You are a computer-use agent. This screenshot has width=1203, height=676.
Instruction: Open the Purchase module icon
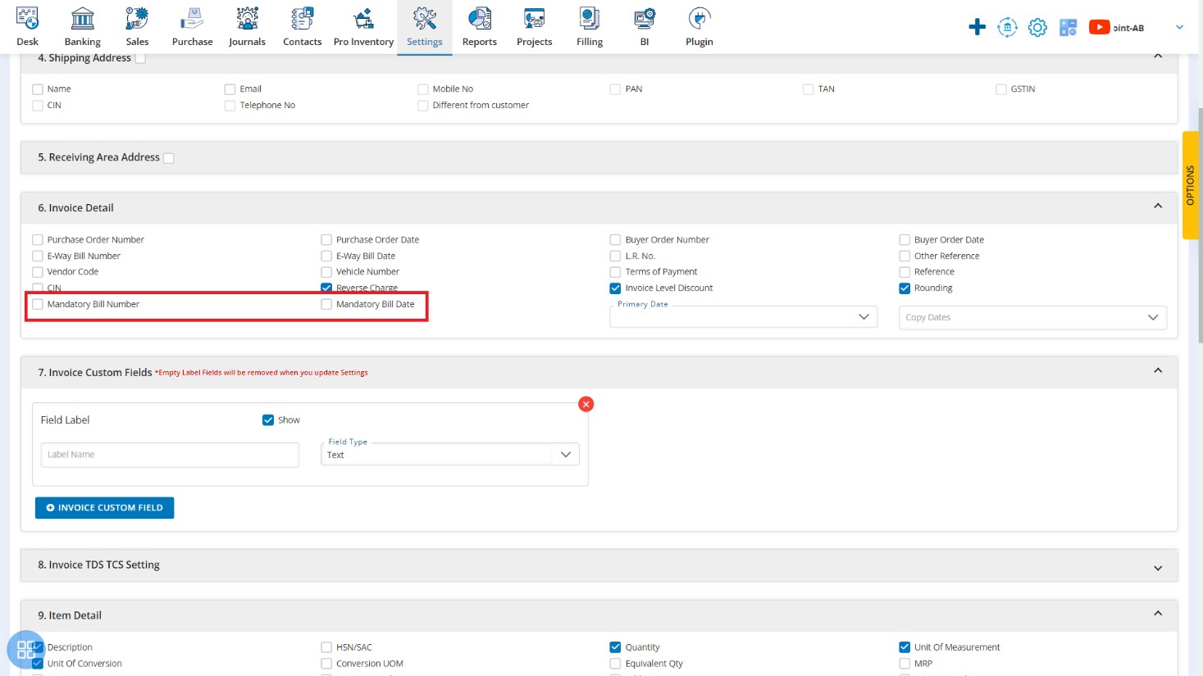point(193,18)
